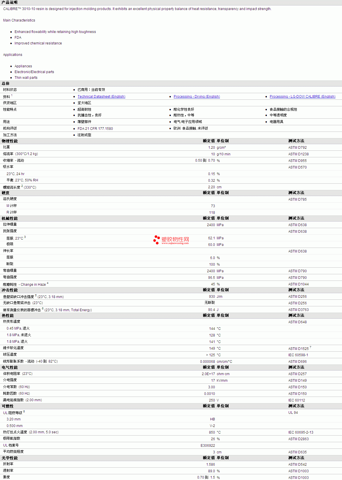Select the ASTM D792 test method text

pos(297,148)
